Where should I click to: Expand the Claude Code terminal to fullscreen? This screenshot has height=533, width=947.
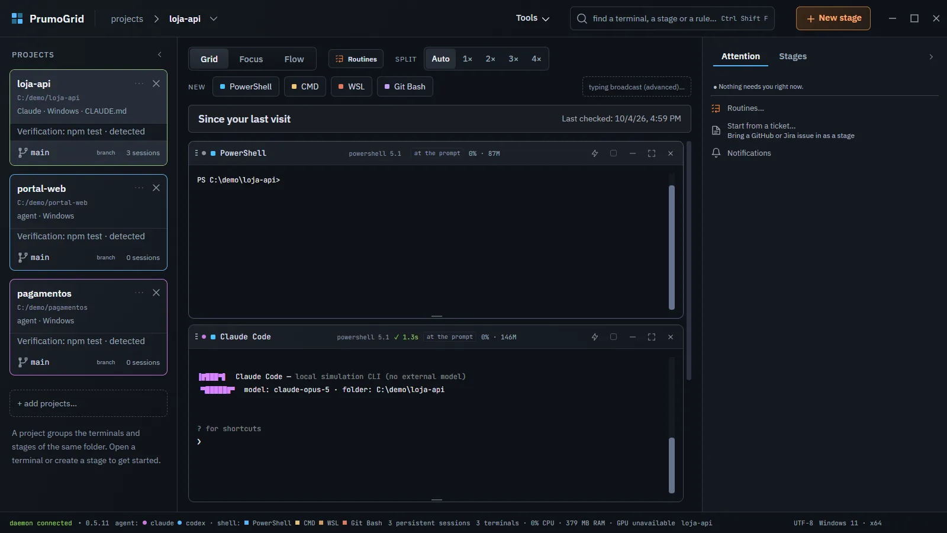point(652,337)
